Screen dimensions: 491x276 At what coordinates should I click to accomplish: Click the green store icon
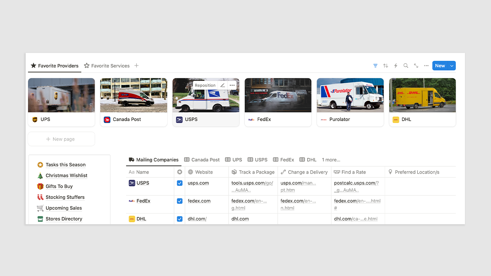point(40,219)
